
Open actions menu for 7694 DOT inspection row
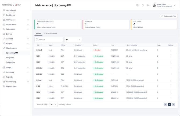pyautogui.click(x=170, y=56)
